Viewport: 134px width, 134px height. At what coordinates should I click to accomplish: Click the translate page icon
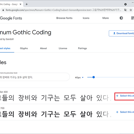(125, 10)
